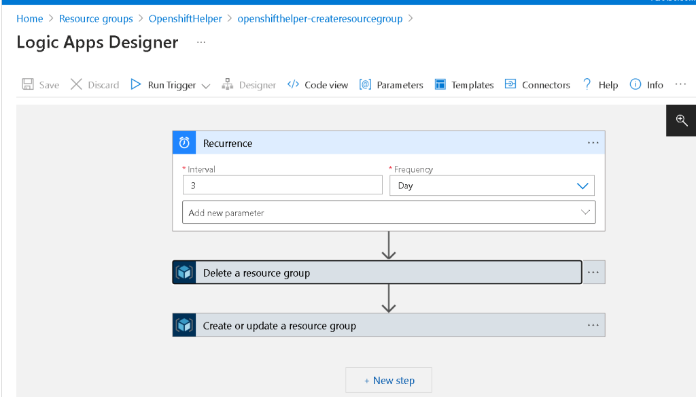696x397 pixels.
Task: Open Delete a resource group ellipsis menu
Action: tap(593, 272)
